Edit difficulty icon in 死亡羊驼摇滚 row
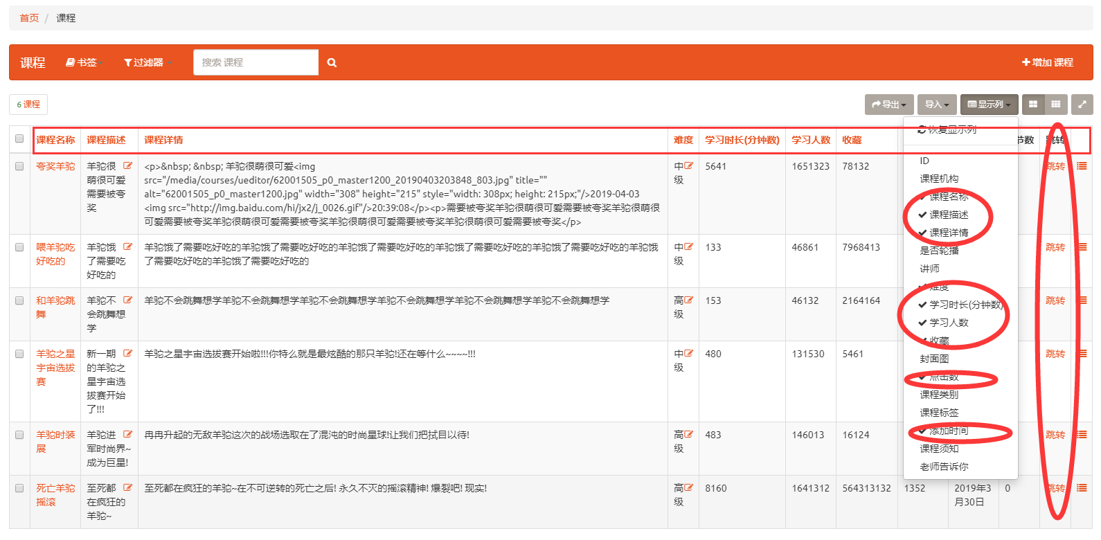This screenshot has height=540, width=1101. pyautogui.click(x=689, y=488)
